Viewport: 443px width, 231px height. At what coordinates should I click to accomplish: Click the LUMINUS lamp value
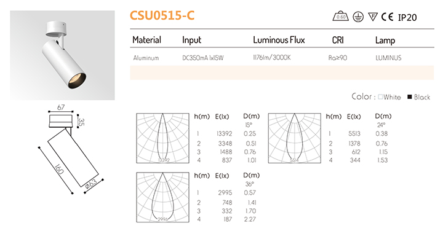click(388, 58)
